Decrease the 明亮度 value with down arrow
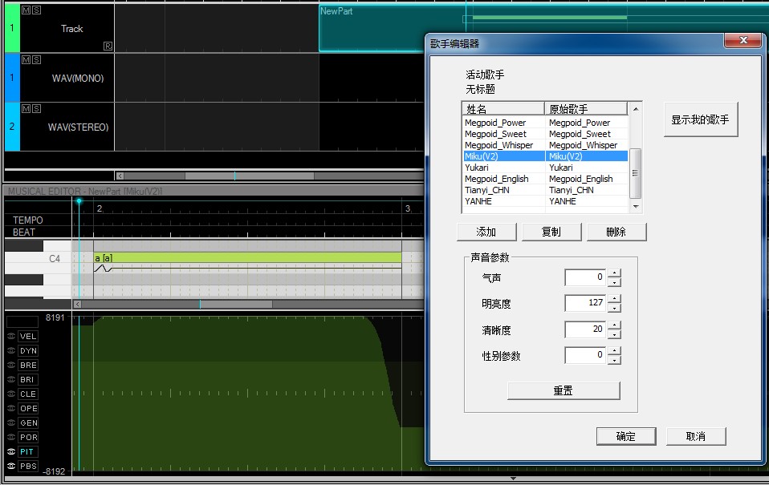The height and width of the screenshot is (485, 769). (x=614, y=308)
